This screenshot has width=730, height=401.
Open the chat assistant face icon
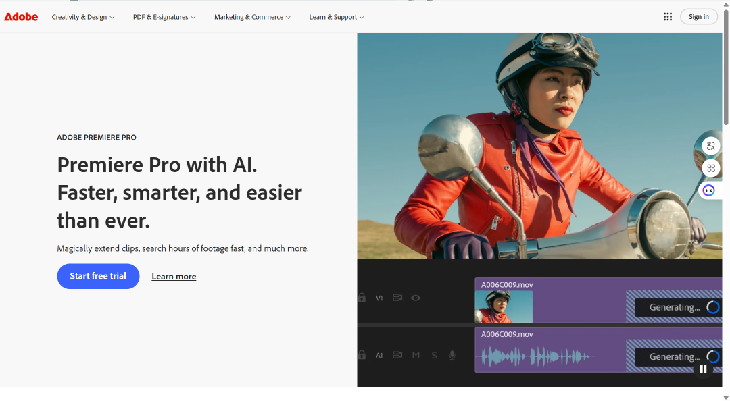tap(708, 190)
